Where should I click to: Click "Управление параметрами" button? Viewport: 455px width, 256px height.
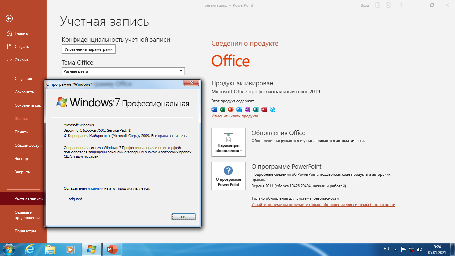pyautogui.click(x=88, y=49)
